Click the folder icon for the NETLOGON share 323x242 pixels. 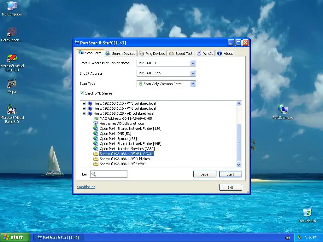96,154
